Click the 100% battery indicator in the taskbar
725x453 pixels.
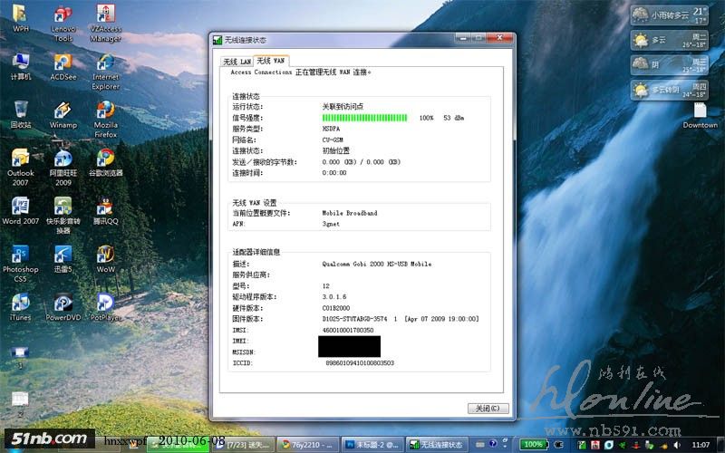tap(534, 445)
